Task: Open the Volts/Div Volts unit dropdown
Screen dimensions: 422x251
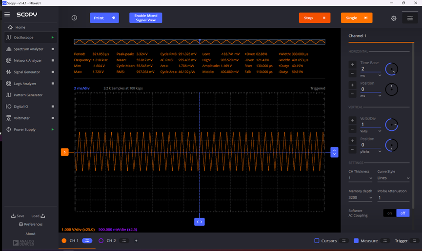Action: pos(371,131)
